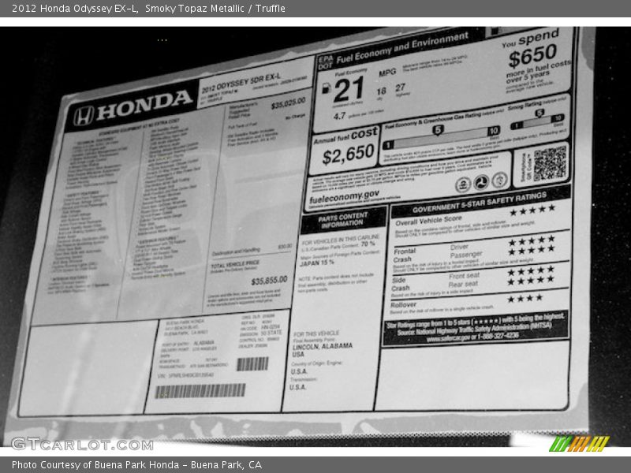This screenshot has height=473, width=631.
Task: Click the 5 marker on Greenhouse Gas Rating scale
Action: 438,130
